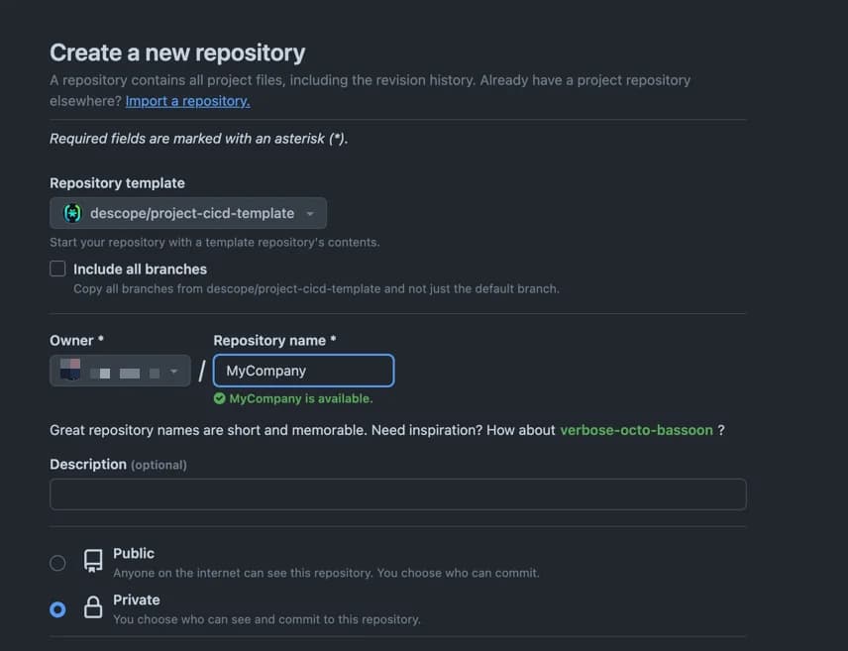Click the Create a new repository heading
Image resolution: width=848 pixels, height=651 pixels.
pyautogui.click(x=177, y=52)
